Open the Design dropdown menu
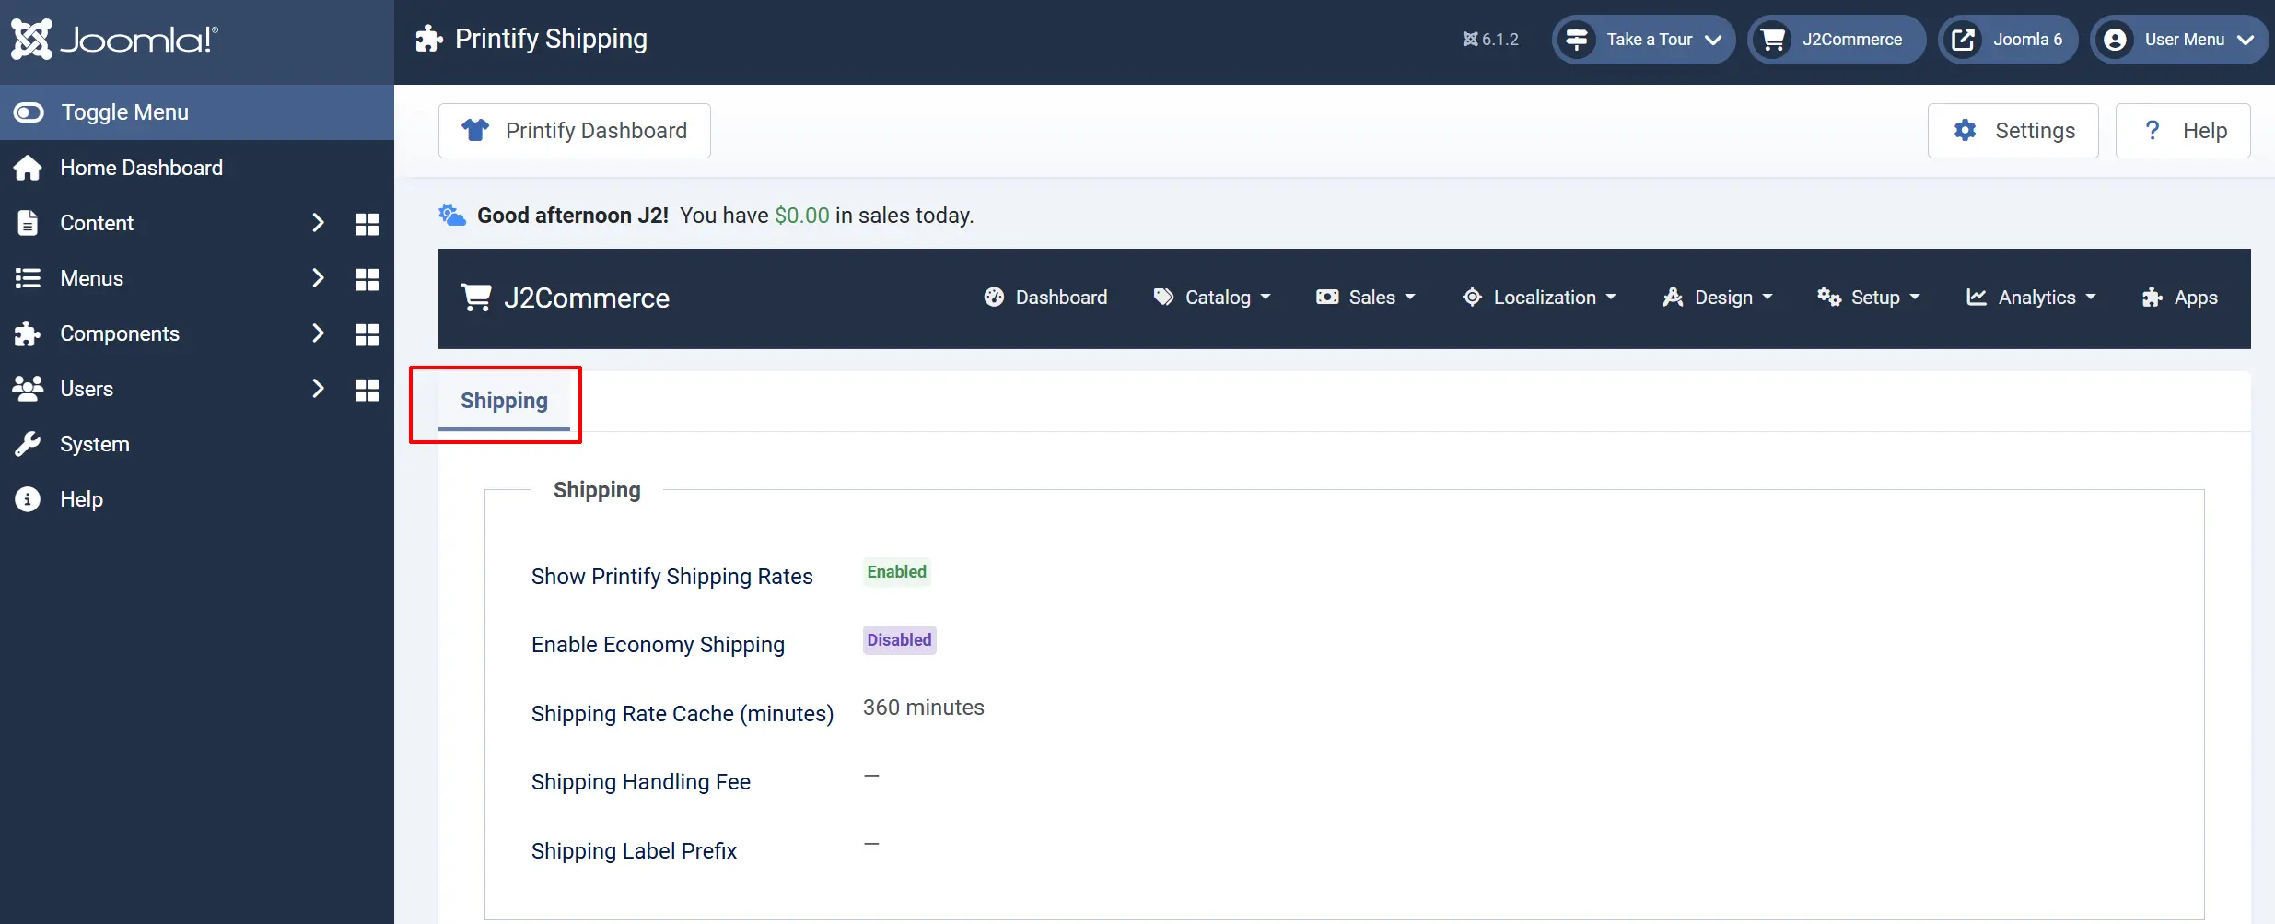Image resolution: width=2275 pixels, height=924 pixels. (1718, 298)
